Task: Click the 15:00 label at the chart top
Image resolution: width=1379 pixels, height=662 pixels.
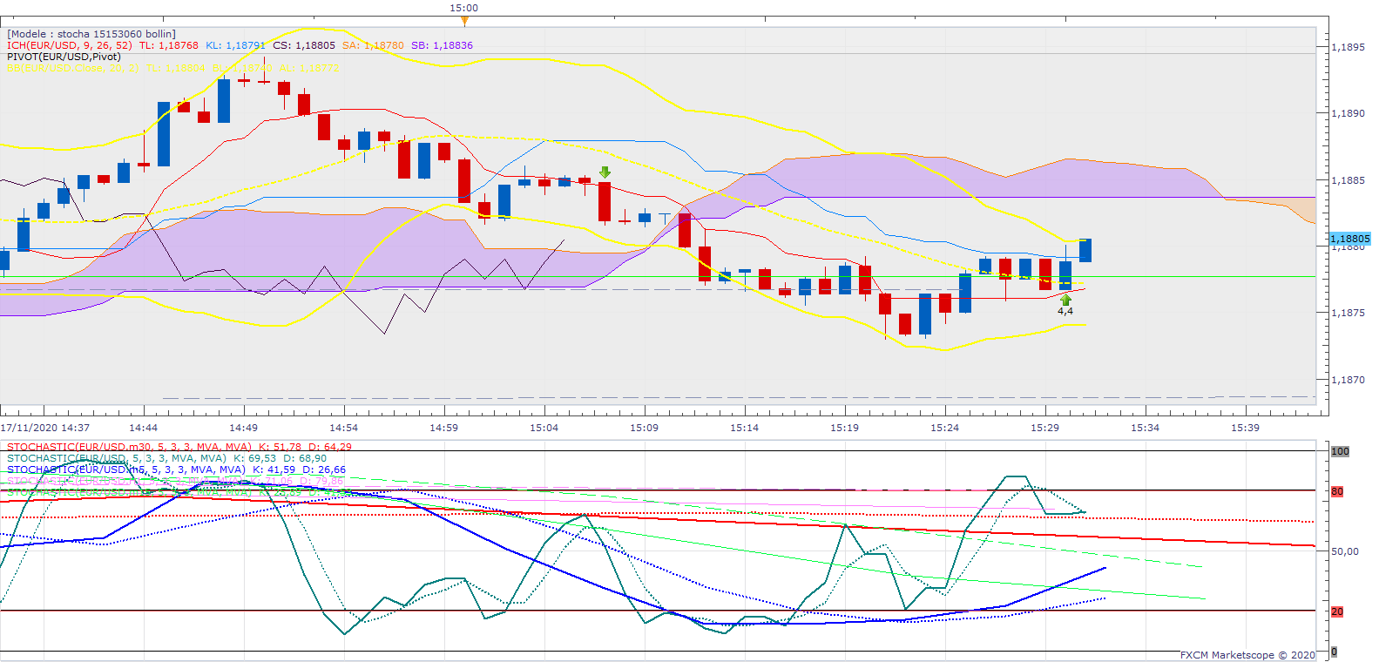Action: pyautogui.click(x=464, y=8)
